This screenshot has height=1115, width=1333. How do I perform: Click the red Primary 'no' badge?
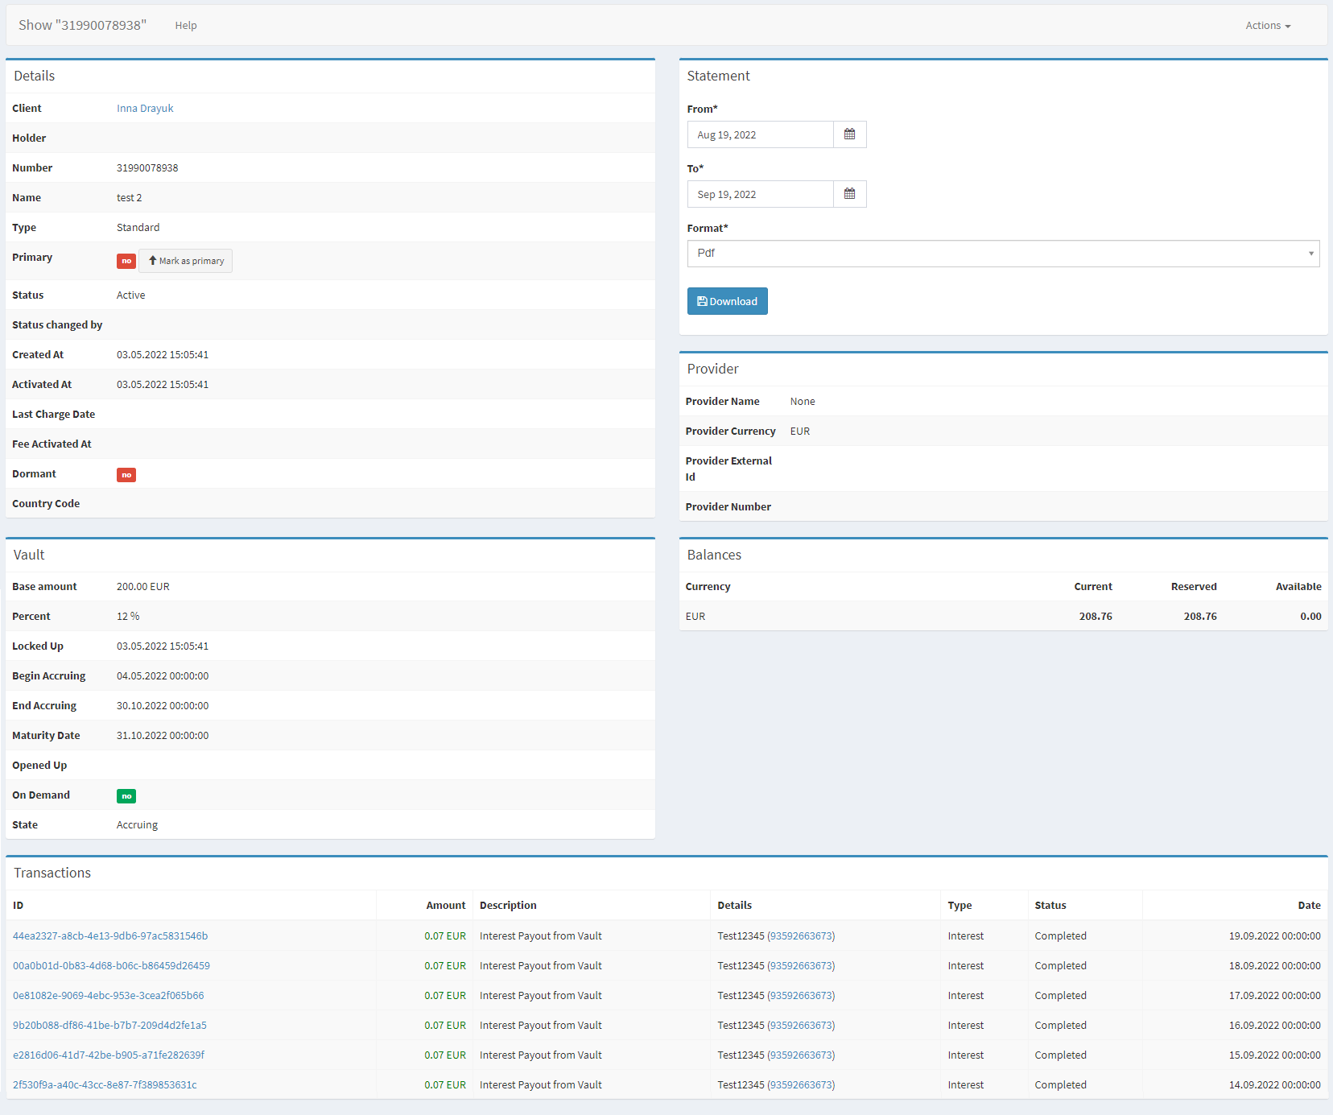click(126, 261)
